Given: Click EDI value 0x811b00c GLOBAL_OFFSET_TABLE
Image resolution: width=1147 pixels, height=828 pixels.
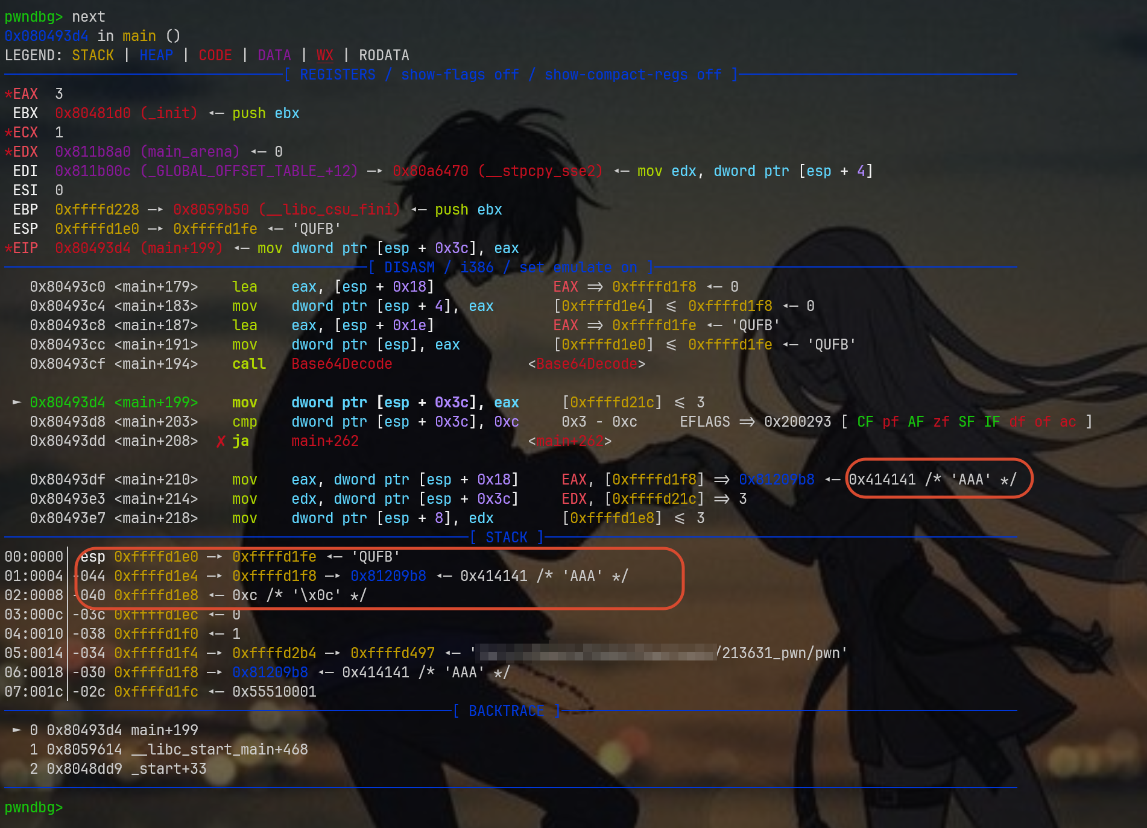Looking at the screenshot, I should pyautogui.click(x=206, y=171).
